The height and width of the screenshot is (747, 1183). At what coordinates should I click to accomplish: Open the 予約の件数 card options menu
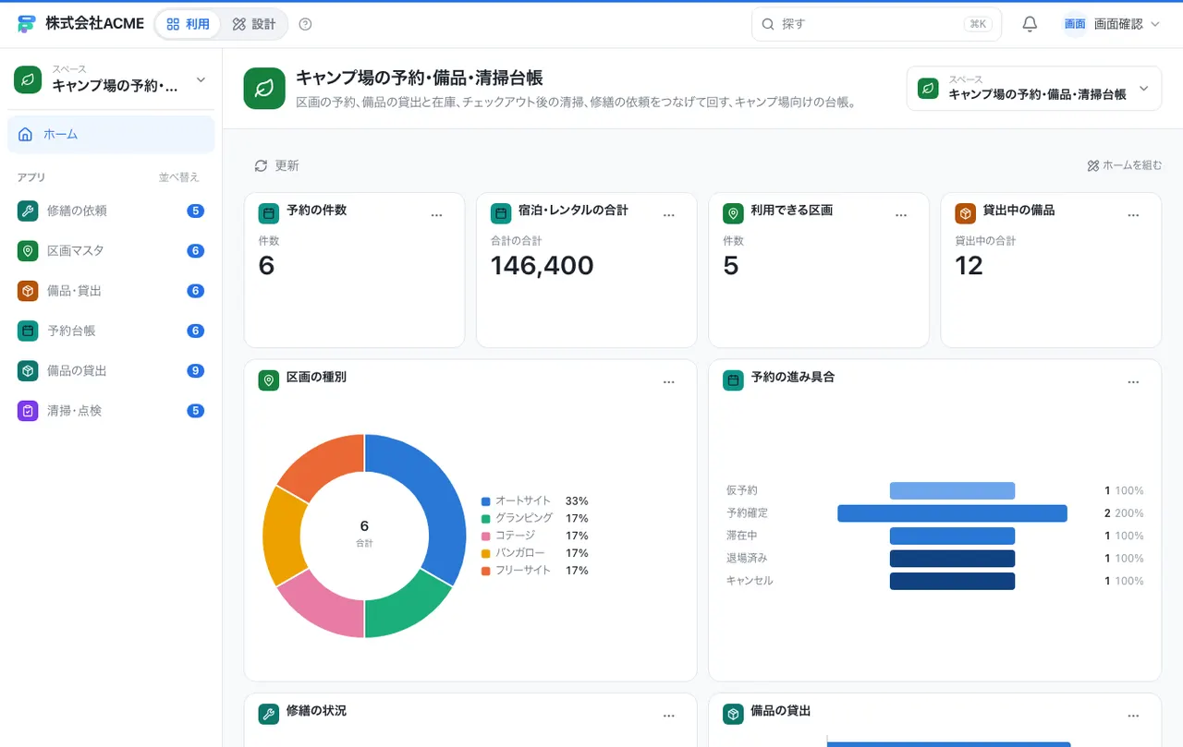coord(437,214)
